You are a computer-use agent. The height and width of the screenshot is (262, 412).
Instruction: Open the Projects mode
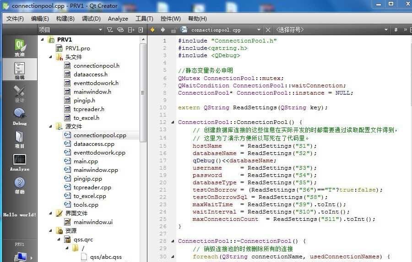(19, 139)
